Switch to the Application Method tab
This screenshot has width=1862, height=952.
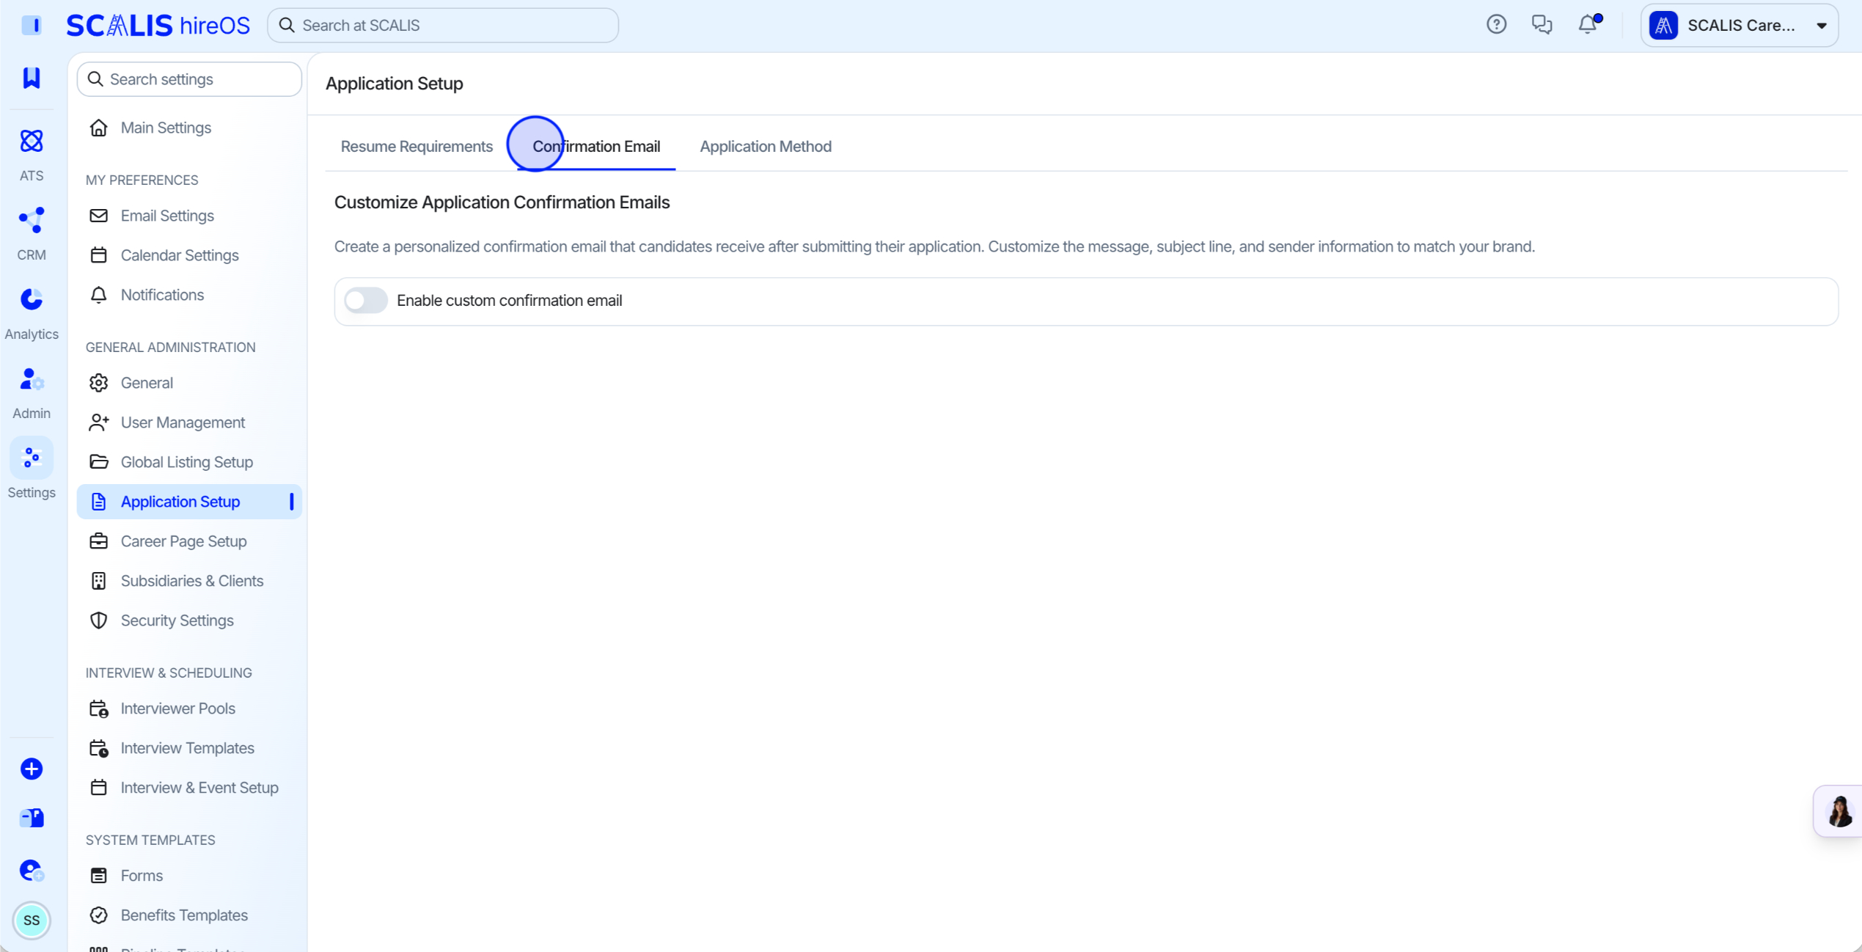tap(766, 147)
